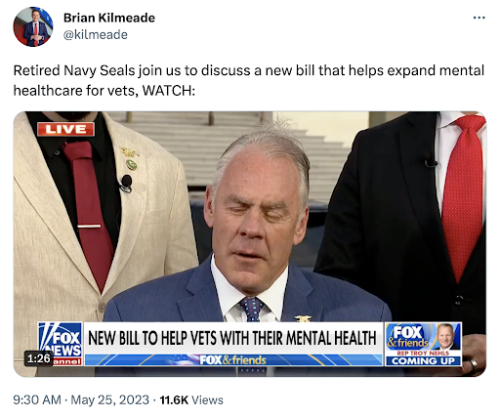500x418 pixels.
Task: Click the red LIVE badge on video
Action: [x=65, y=129]
